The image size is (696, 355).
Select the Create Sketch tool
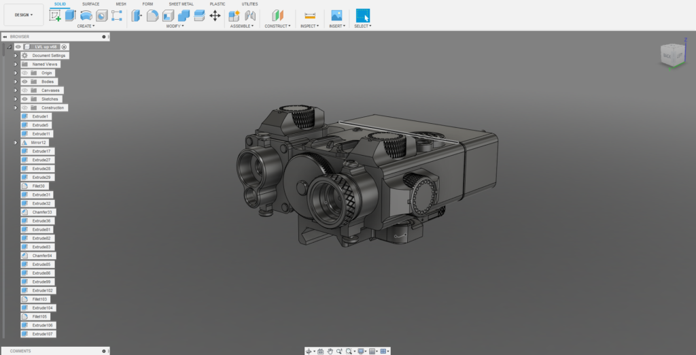tap(55, 15)
